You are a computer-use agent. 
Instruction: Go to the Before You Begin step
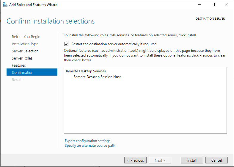tap(26, 37)
